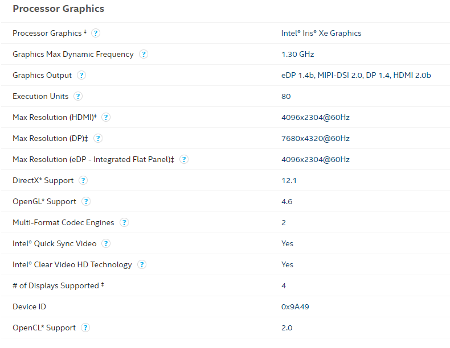Click the OpenGL Support question mark

86,202
